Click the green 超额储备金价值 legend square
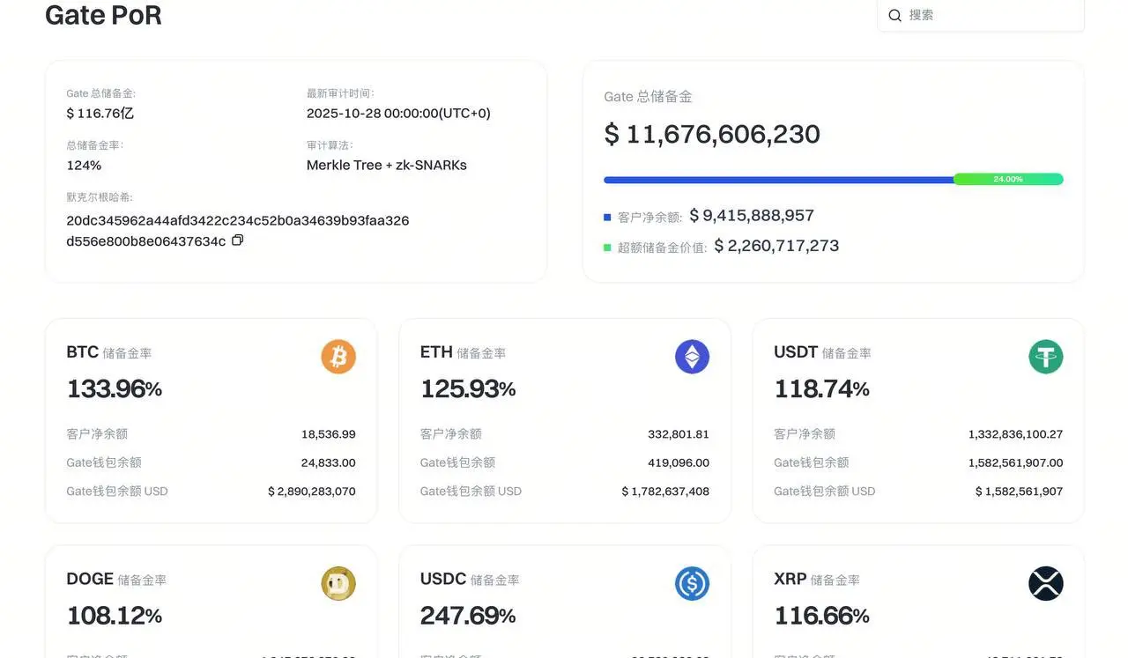 pos(607,248)
